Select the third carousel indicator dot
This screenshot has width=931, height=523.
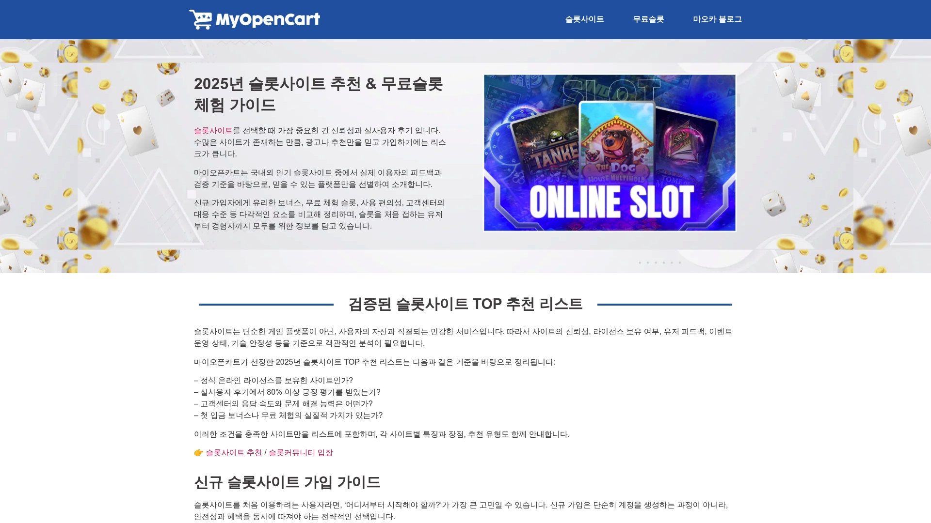coord(656,262)
